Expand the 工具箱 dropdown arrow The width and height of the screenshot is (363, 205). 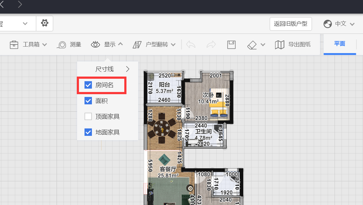(45, 44)
